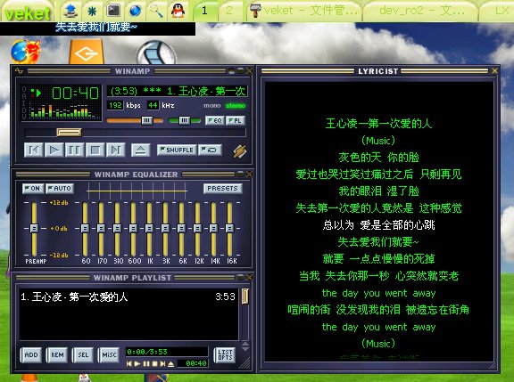This screenshot has height=382, width=514.
Task: Toggle equalizer ON button
Action: [x=33, y=189]
